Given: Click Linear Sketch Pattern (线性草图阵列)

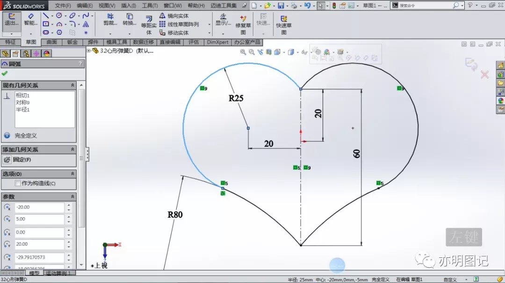Looking at the screenshot, I should (x=179, y=24).
